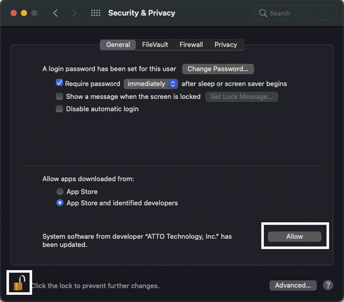Click 'after sleep or screen saver begins' text
Screen dimensions: 344x302
tap(234, 84)
